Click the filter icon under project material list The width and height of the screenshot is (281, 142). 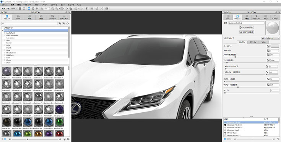pyautogui.click(x=278, y=139)
